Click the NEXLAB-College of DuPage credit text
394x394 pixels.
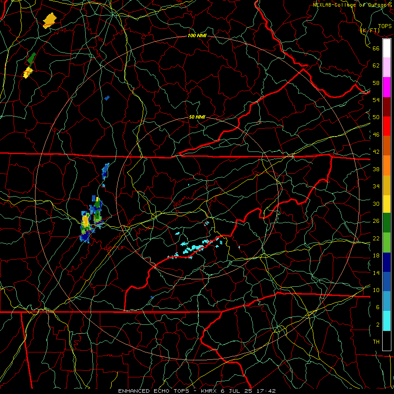353,5
